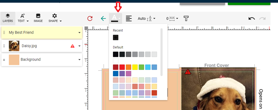Click the Image tool icon
Image resolution: width=278 pixels, height=110 pixels.
point(38,18)
